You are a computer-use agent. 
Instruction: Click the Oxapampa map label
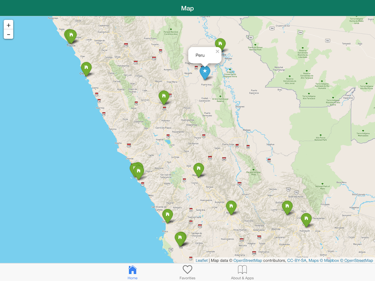(x=192, y=125)
